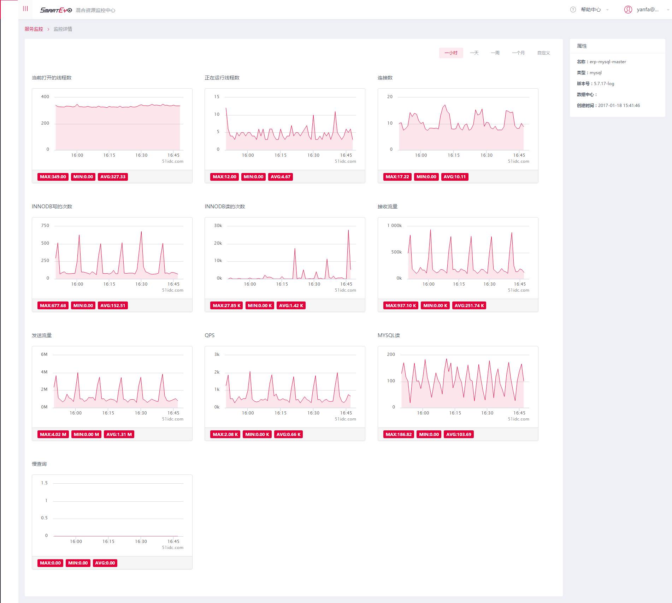Screen dimensions: 672x603
Task: Click the SmartEye logo
Action: [x=56, y=10]
